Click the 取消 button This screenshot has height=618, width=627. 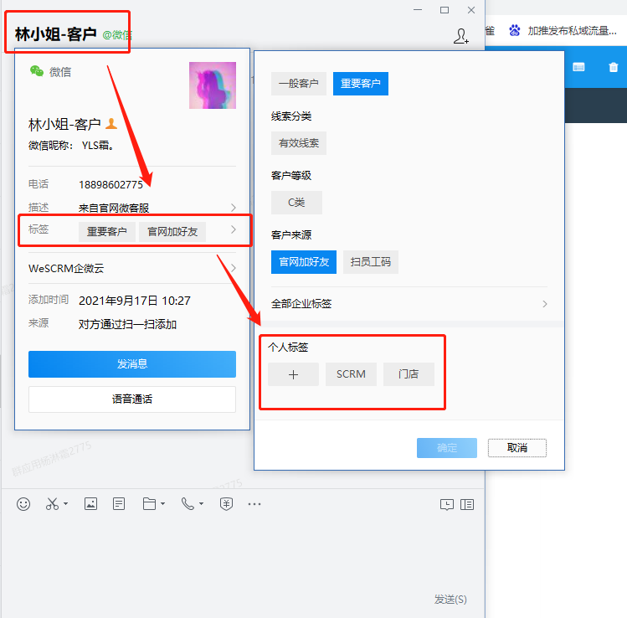(517, 448)
